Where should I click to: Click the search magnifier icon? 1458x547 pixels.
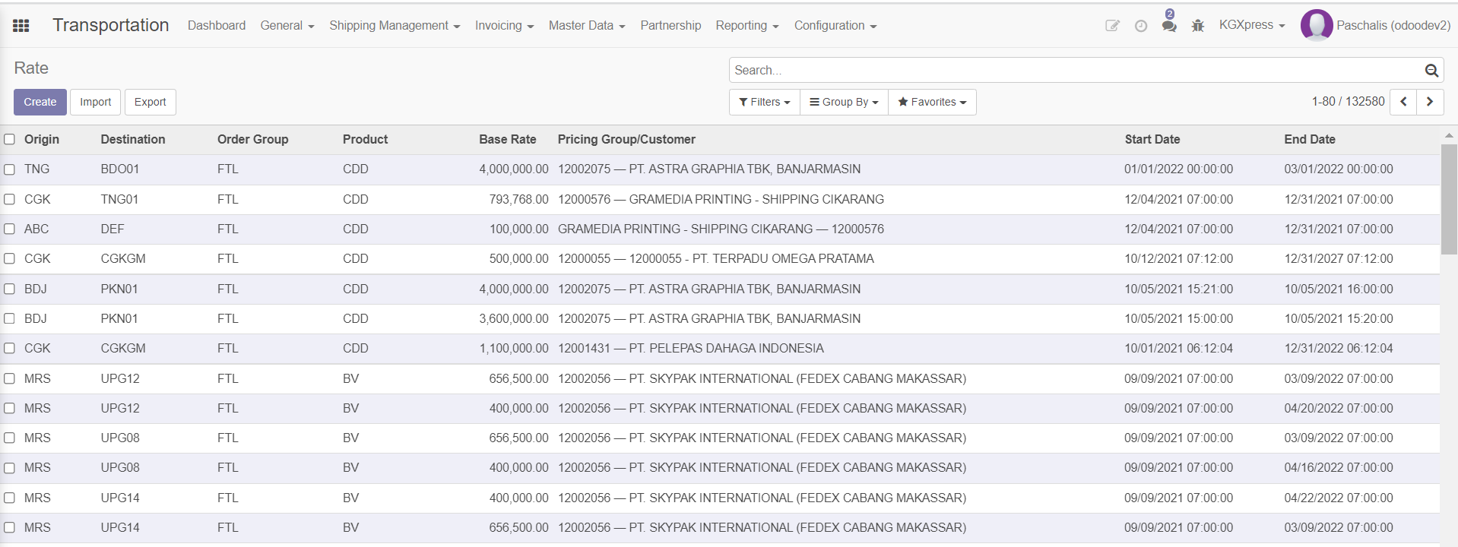point(1431,71)
